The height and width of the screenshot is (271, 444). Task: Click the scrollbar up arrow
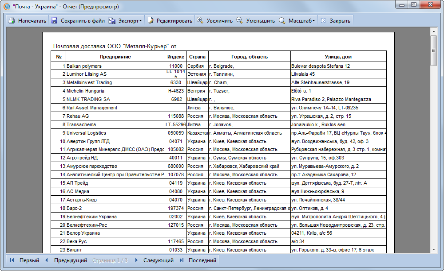(x=433, y=31)
